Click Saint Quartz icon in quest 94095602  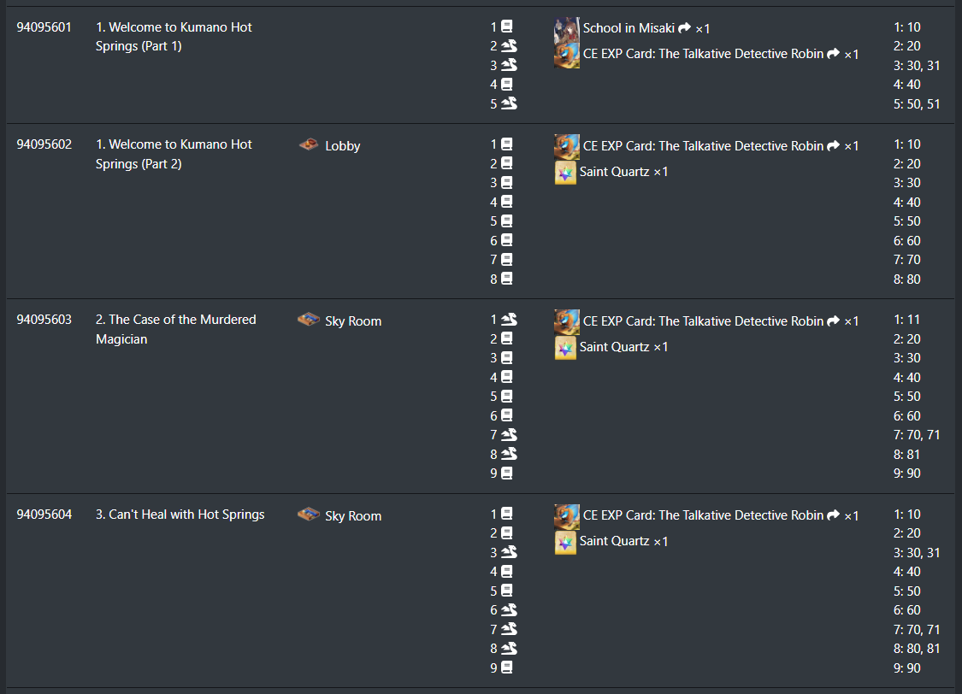pos(565,173)
